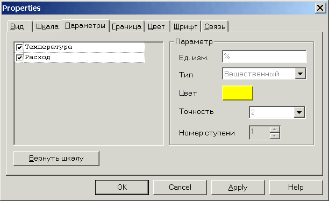Image resolution: width=329 pixels, height=201 pixels.
Task: Open the Шкала tab
Action: (47, 26)
